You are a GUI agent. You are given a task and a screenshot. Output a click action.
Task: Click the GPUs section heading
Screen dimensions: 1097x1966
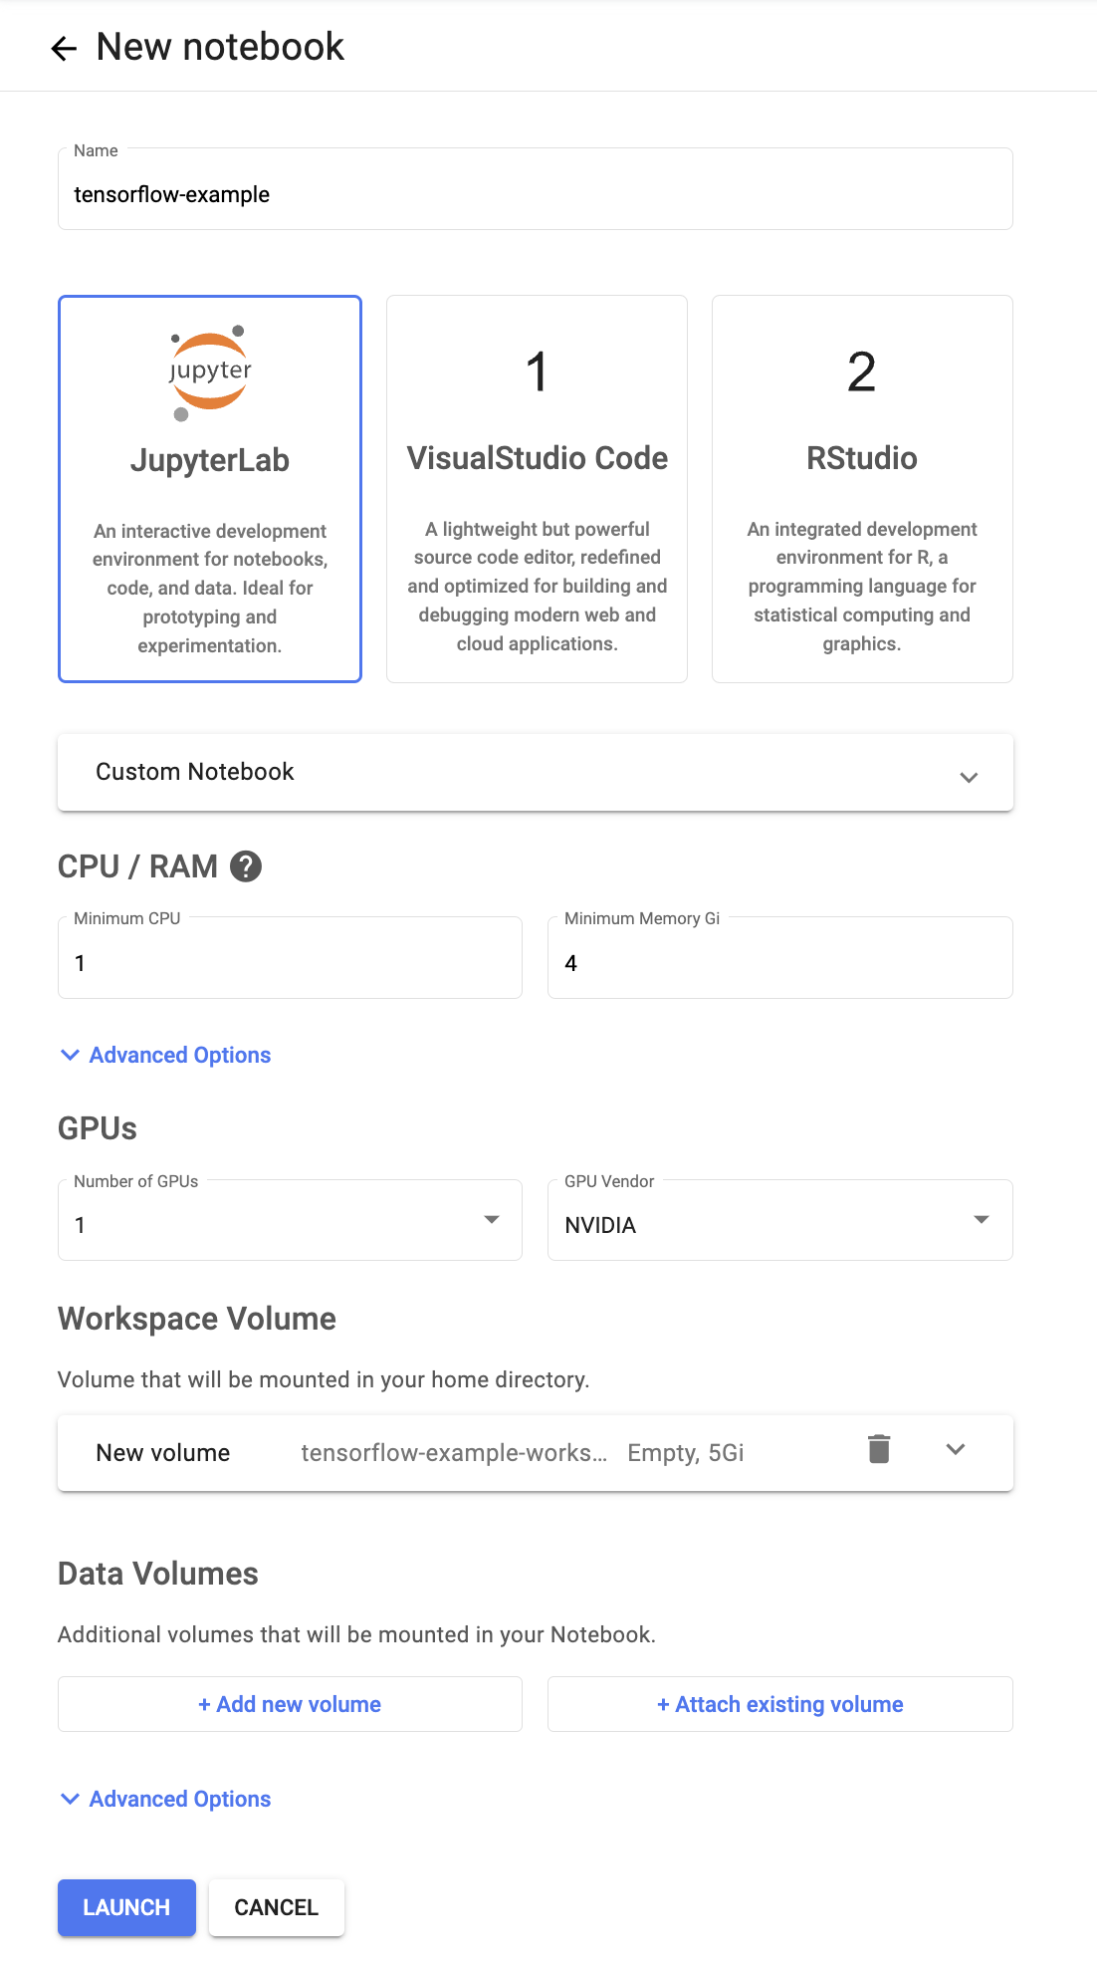[98, 1128]
